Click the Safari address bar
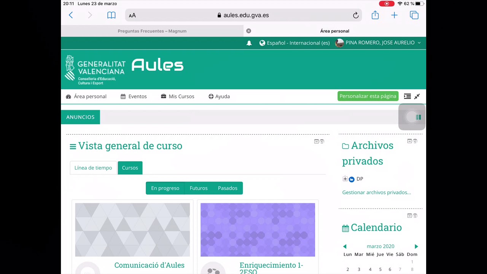The image size is (487, 274). point(243,15)
